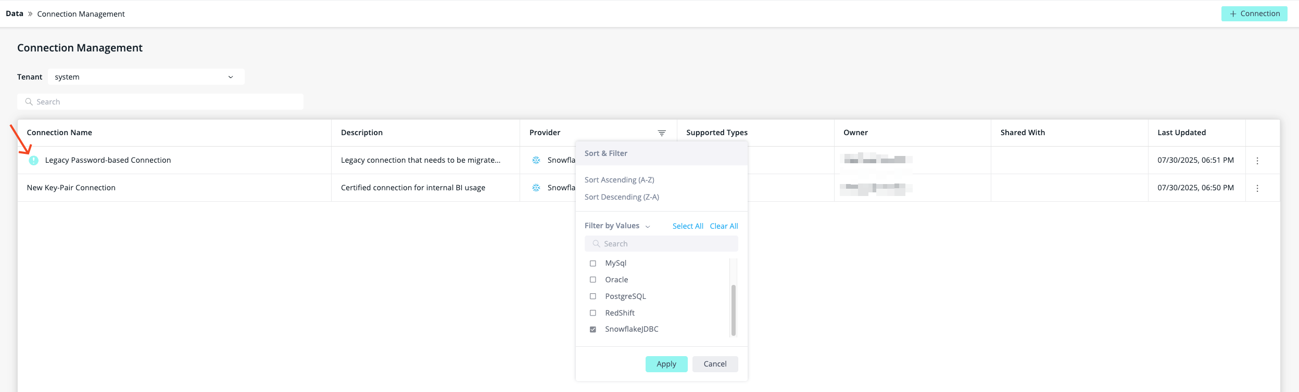Enable the Oracle provider checkbox
Screen dimensions: 1299x392
(593, 280)
